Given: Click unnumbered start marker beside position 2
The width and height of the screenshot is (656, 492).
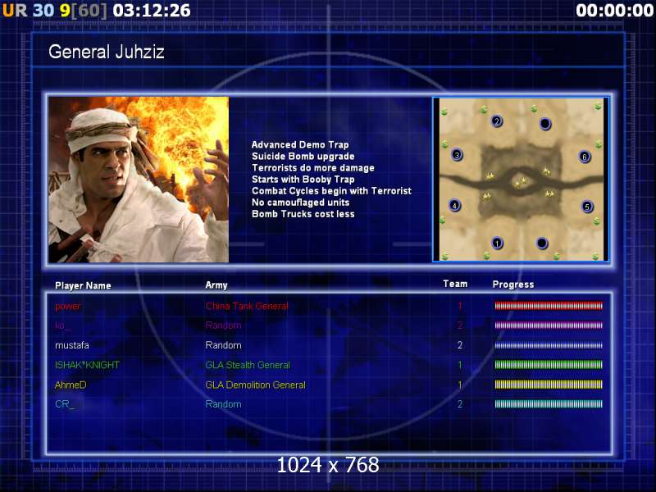Looking at the screenshot, I should (x=545, y=124).
